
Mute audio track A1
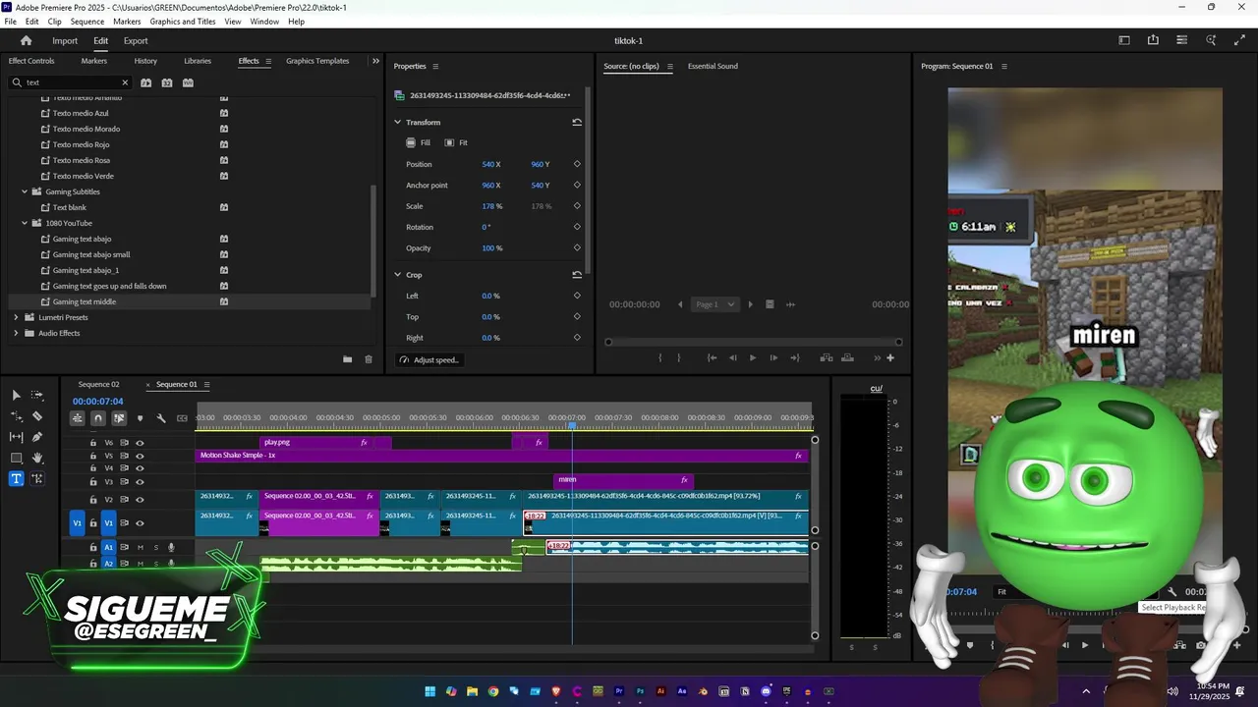click(141, 547)
